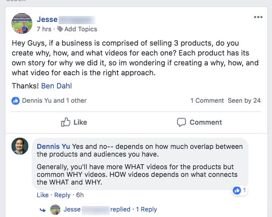Click the speech bubble comment icon
The image size is (272, 217).
[182, 123]
